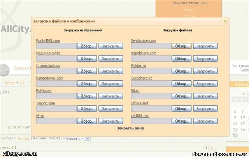The height and width of the screenshot is (158, 249).
Task: Click Загрузить for Zshare.net
Action: 205,109
